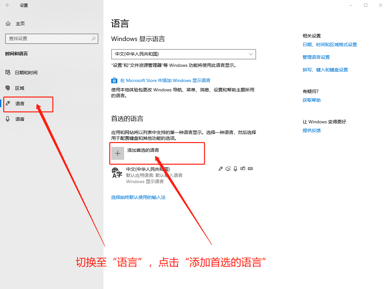Click the speech recognition microphone icon

(x=235, y=169)
